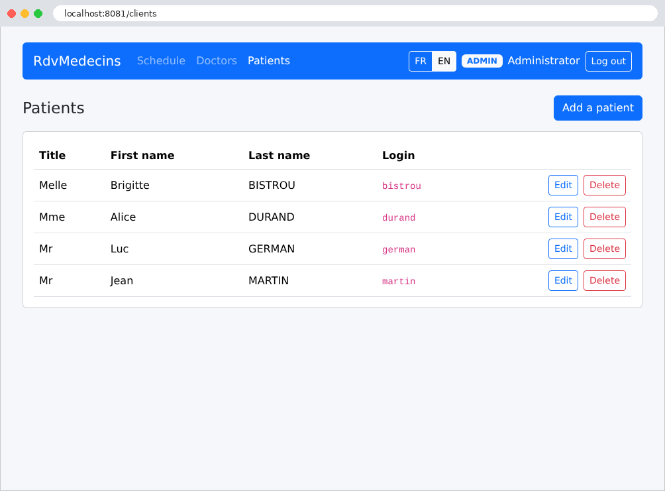Edit patient Brigitte BISTROU
Image resolution: width=665 pixels, height=491 pixels.
coord(563,185)
